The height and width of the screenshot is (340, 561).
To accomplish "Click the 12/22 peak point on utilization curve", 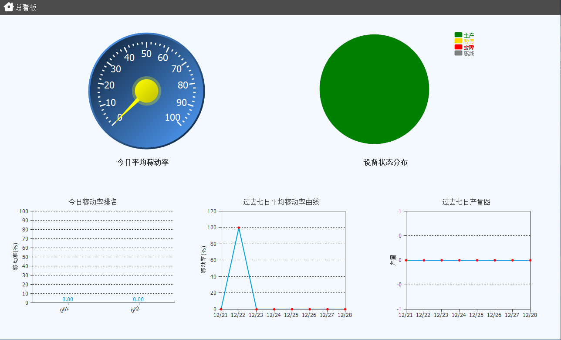I will pyautogui.click(x=239, y=228).
